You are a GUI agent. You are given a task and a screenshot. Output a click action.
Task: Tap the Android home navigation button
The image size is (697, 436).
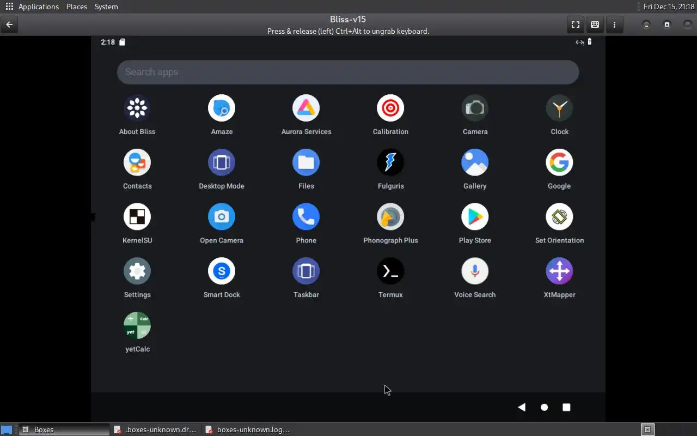(544, 407)
